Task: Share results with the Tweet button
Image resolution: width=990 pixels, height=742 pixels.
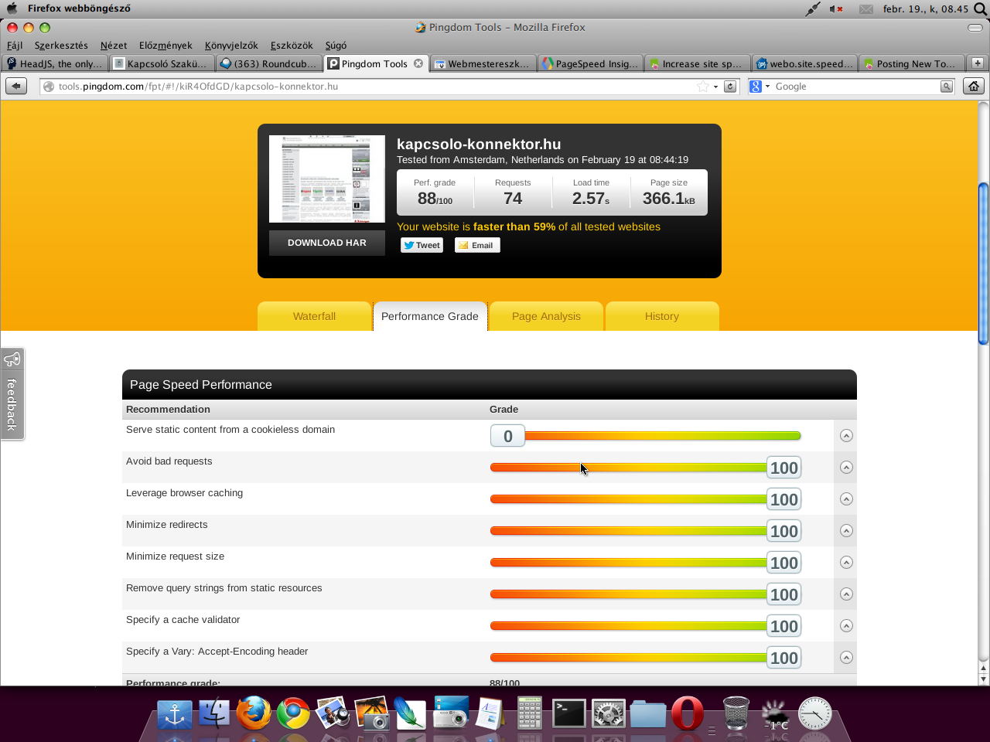Action: click(x=422, y=245)
